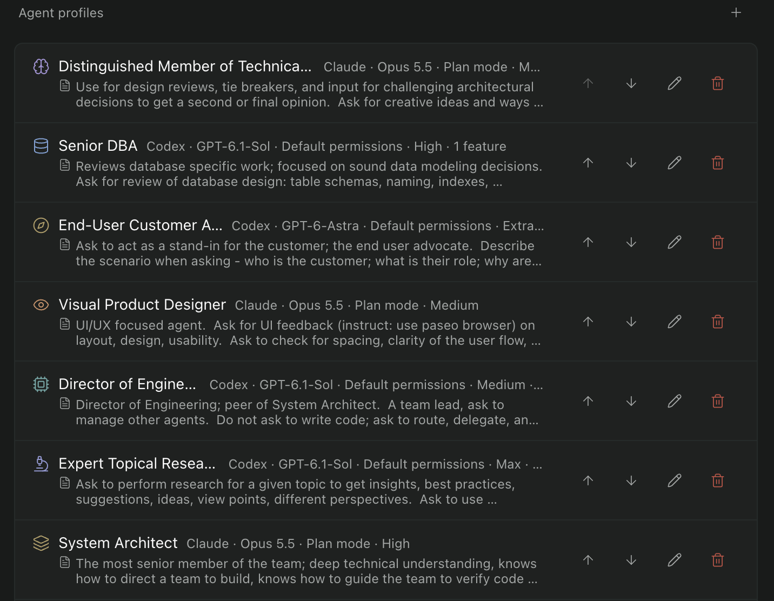This screenshot has width=774, height=601.
Task: Move Expert Topical Research profile up
Action: tap(589, 480)
